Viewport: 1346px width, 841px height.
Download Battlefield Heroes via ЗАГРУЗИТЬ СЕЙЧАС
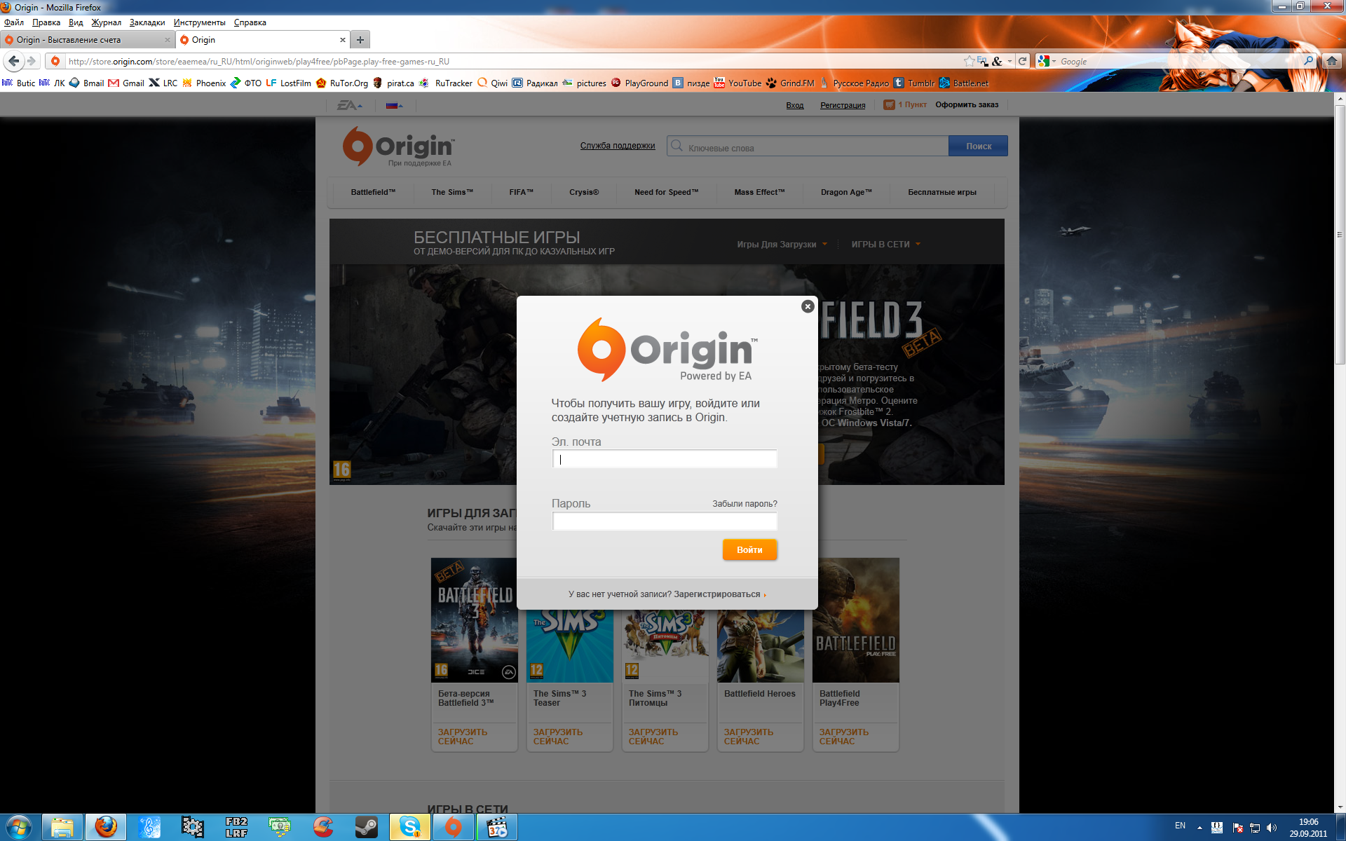pyautogui.click(x=749, y=737)
